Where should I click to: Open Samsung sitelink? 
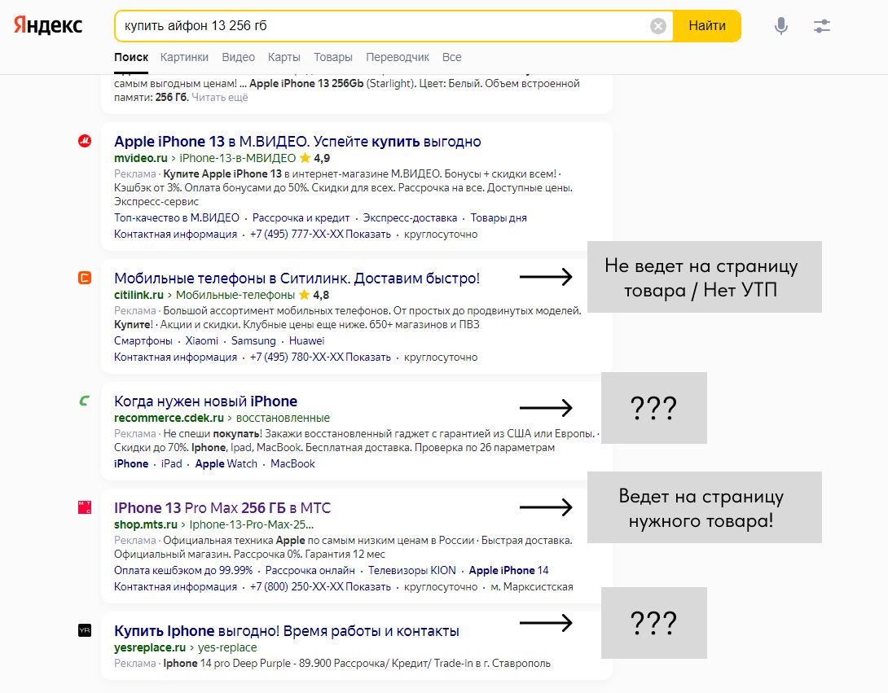coord(253,341)
